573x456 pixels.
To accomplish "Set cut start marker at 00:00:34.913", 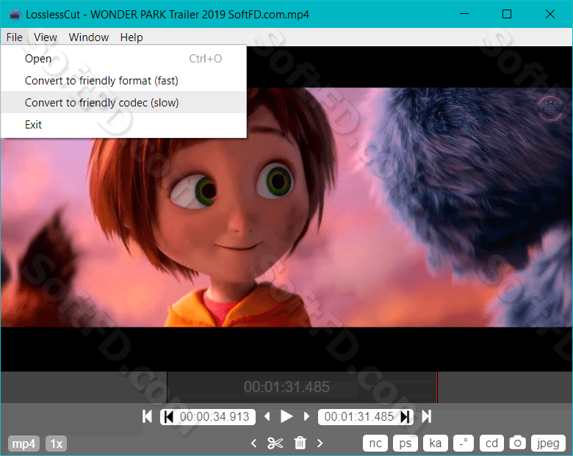I will pos(168,416).
